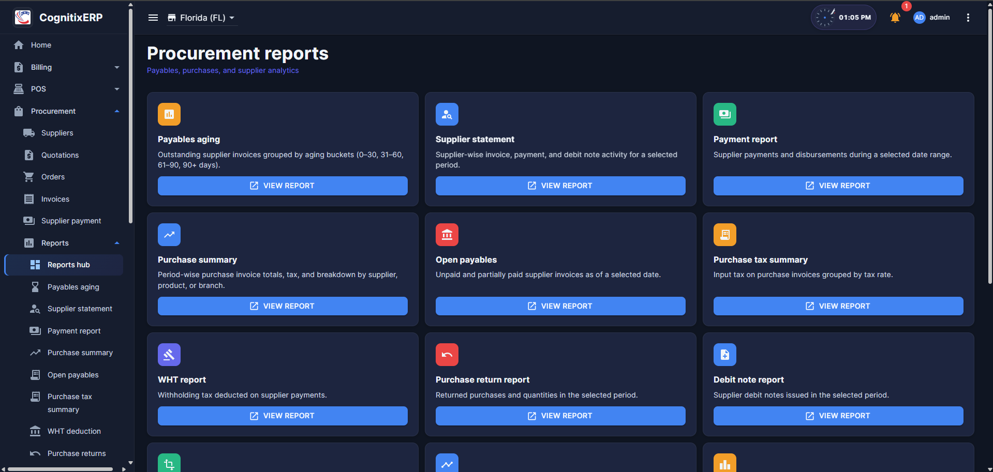Click the sidebar vertical scrollbar
This screenshot has height=472, width=993.
point(130,116)
